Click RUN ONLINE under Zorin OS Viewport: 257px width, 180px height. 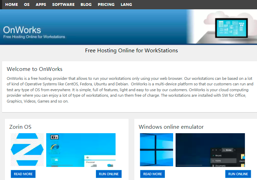(x=109, y=174)
